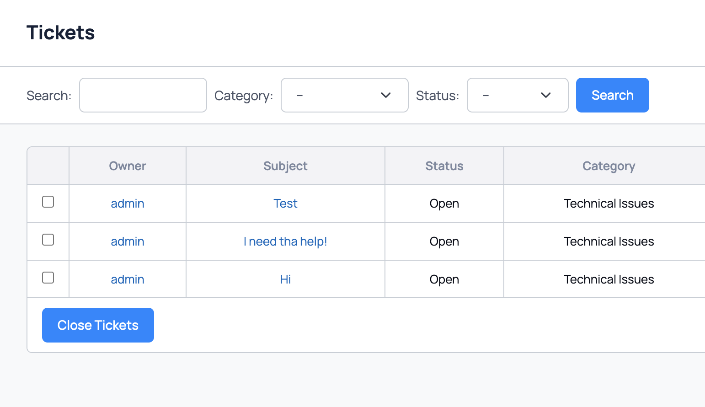Select the checkbox for the Hi ticket
Viewport: 705px width, 407px height.
pos(48,278)
